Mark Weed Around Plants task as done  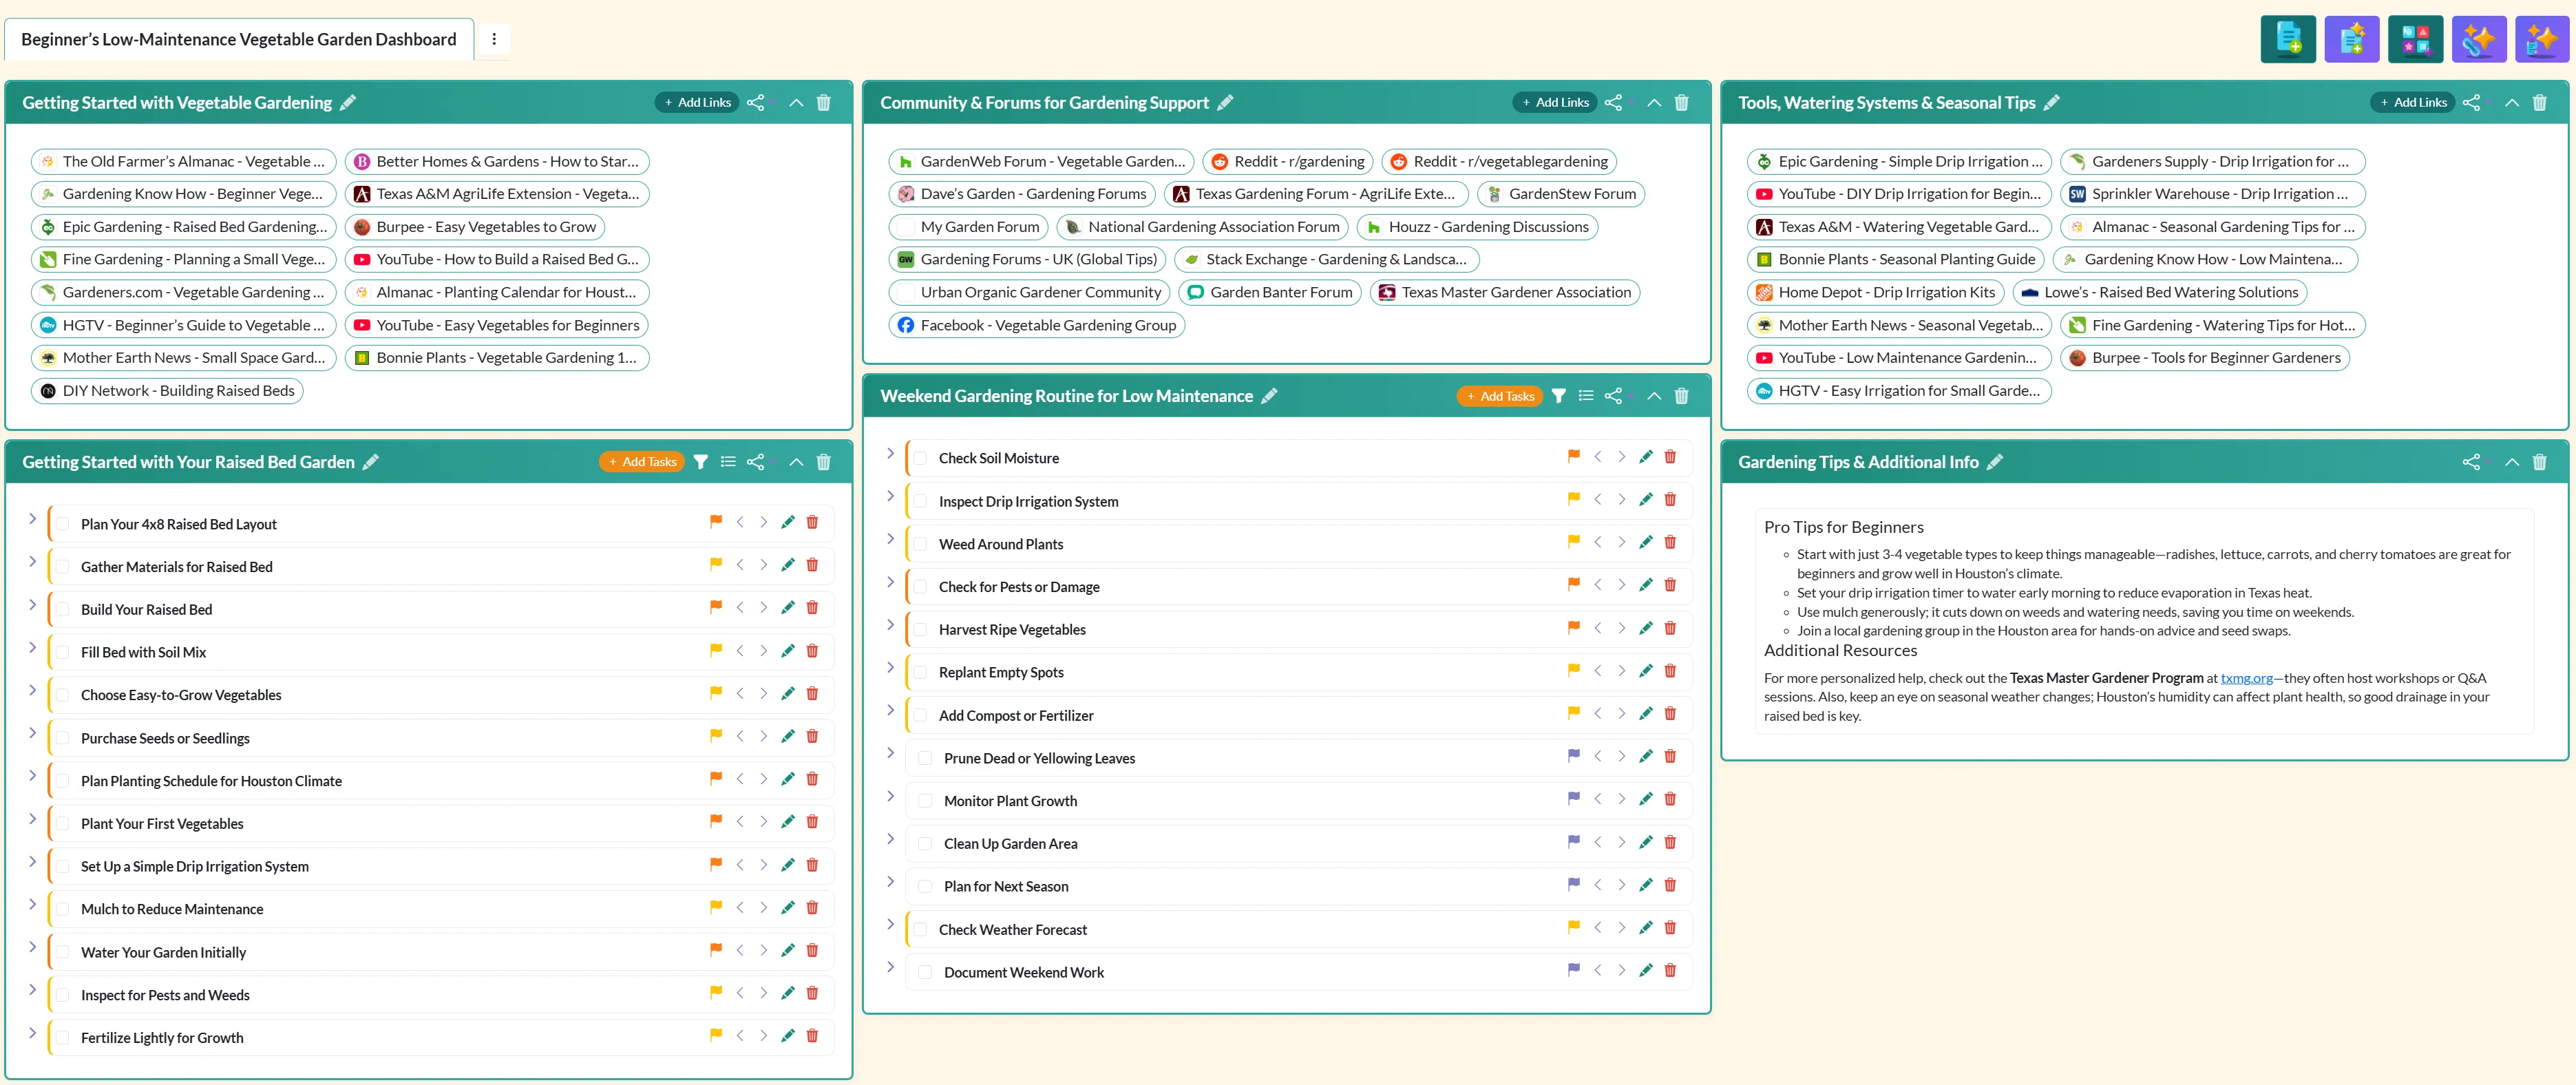click(920, 544)
